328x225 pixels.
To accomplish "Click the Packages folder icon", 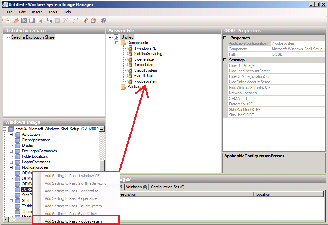I will click(123, 87).
